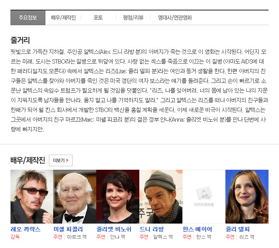Screen dimensions: 279x248
Task: Follow the 줄리엣 비노쉬 name link
Action: point(114,229)
